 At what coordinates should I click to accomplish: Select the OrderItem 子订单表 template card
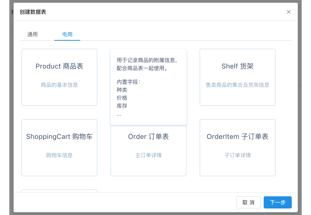click(237, 147)
